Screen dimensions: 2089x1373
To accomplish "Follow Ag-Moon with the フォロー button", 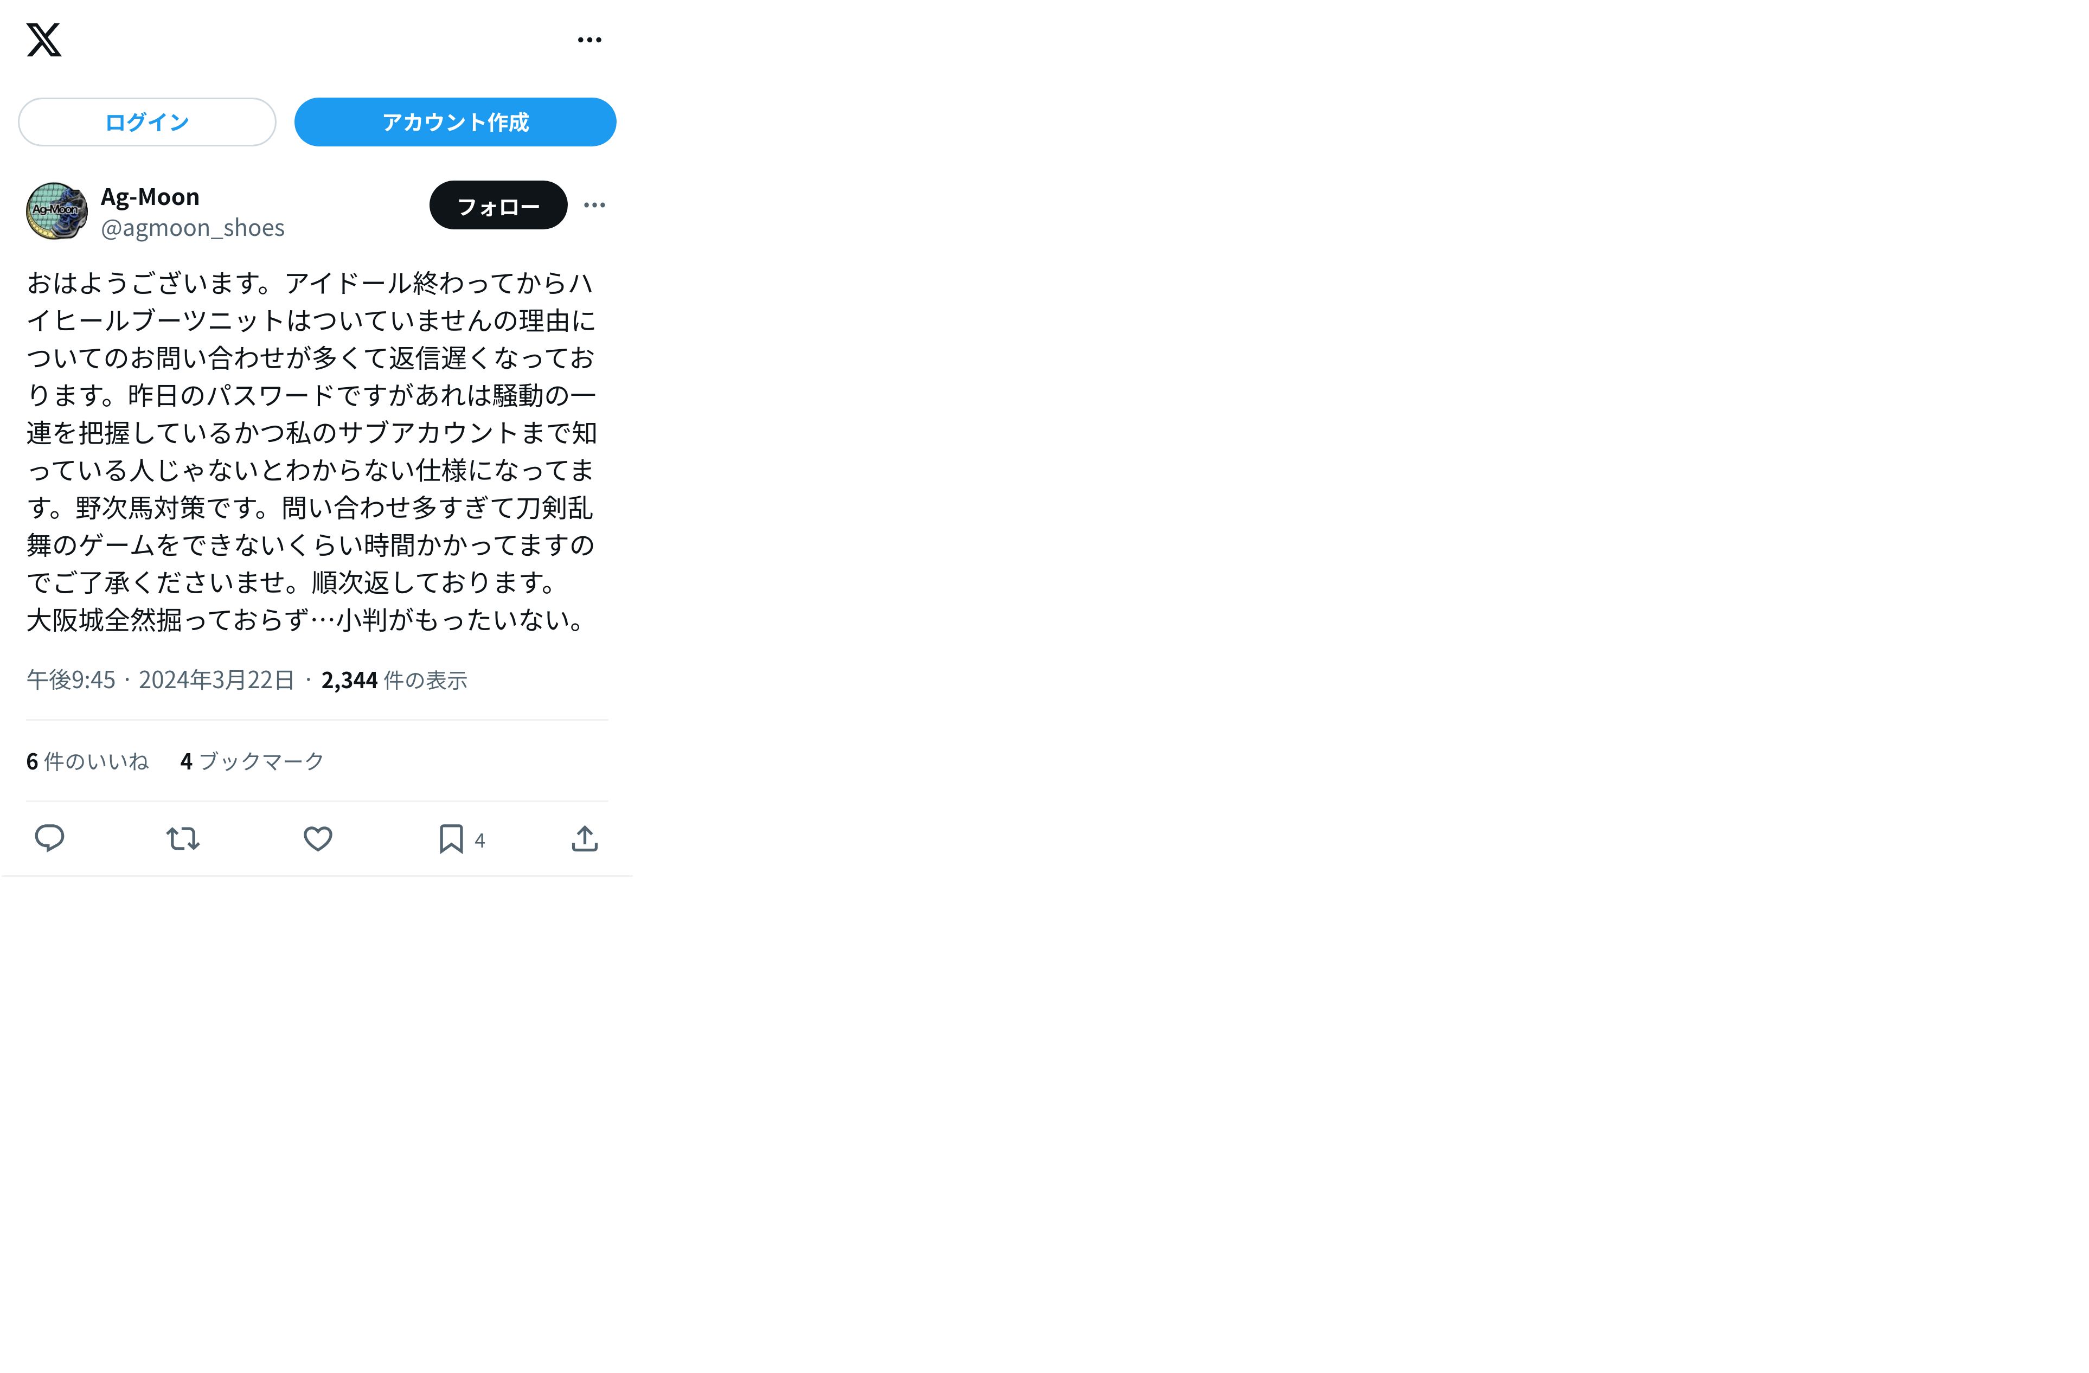I will click(x=498, y=206).
